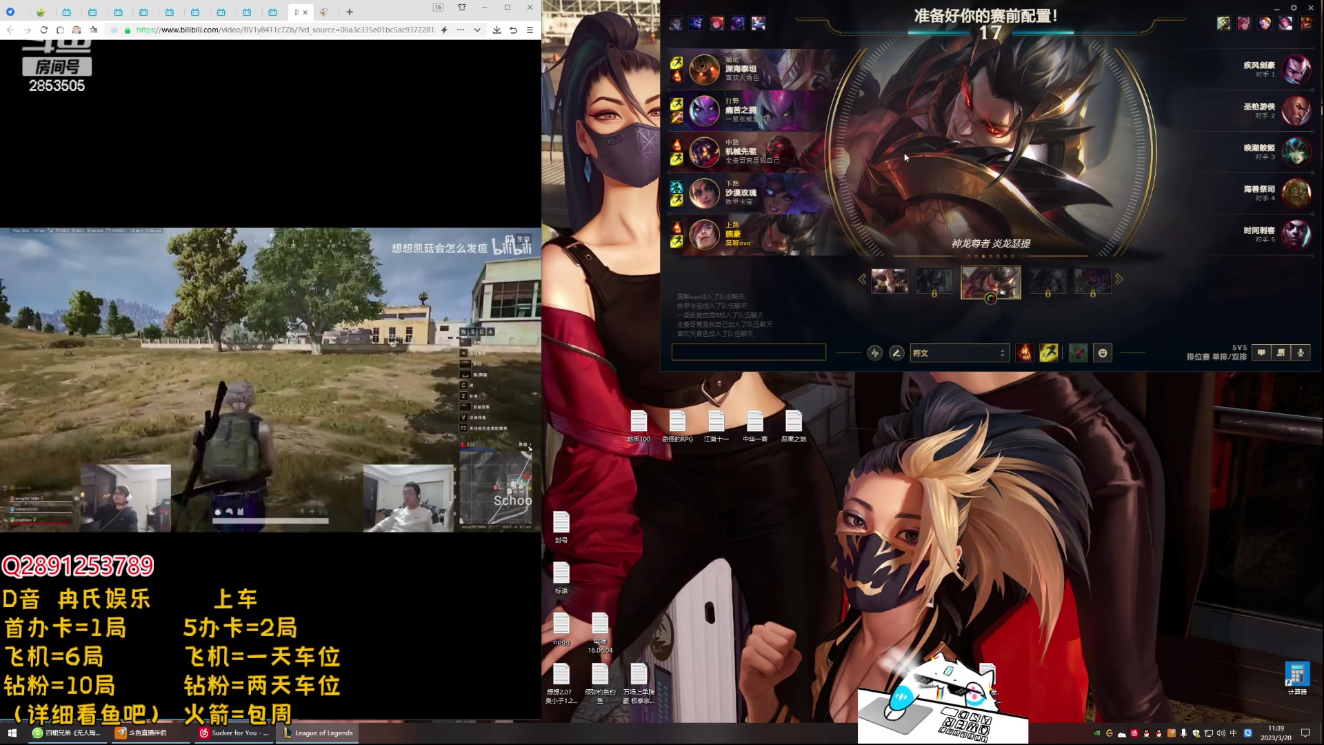The image size is (1324, 745).
Task: Click the bilibili URL address bar
Action: tap(285, 30)
